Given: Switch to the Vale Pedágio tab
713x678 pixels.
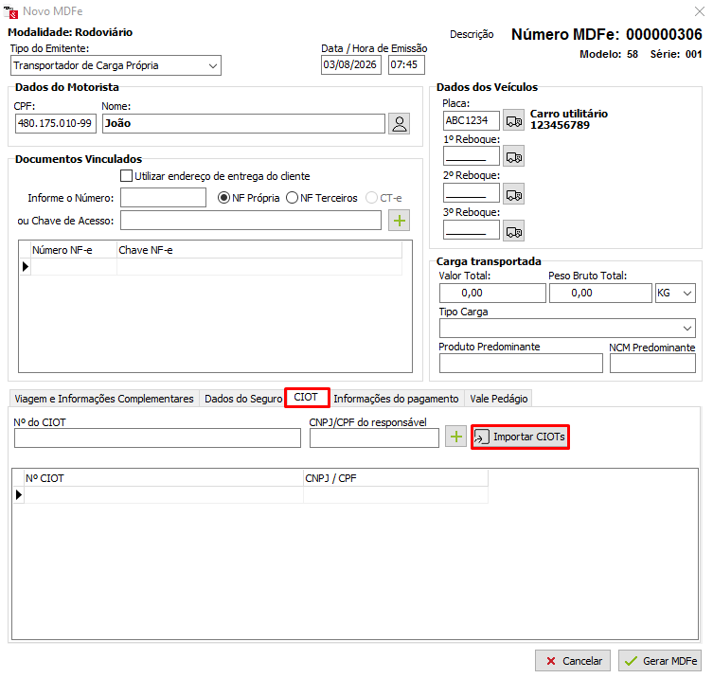Looking at the screenshot, I should coord(498,399).
